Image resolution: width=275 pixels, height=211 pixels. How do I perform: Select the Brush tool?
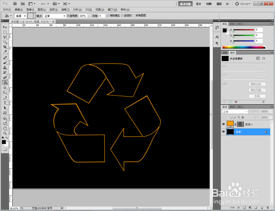pyautogui.click(x=5, y=62)
